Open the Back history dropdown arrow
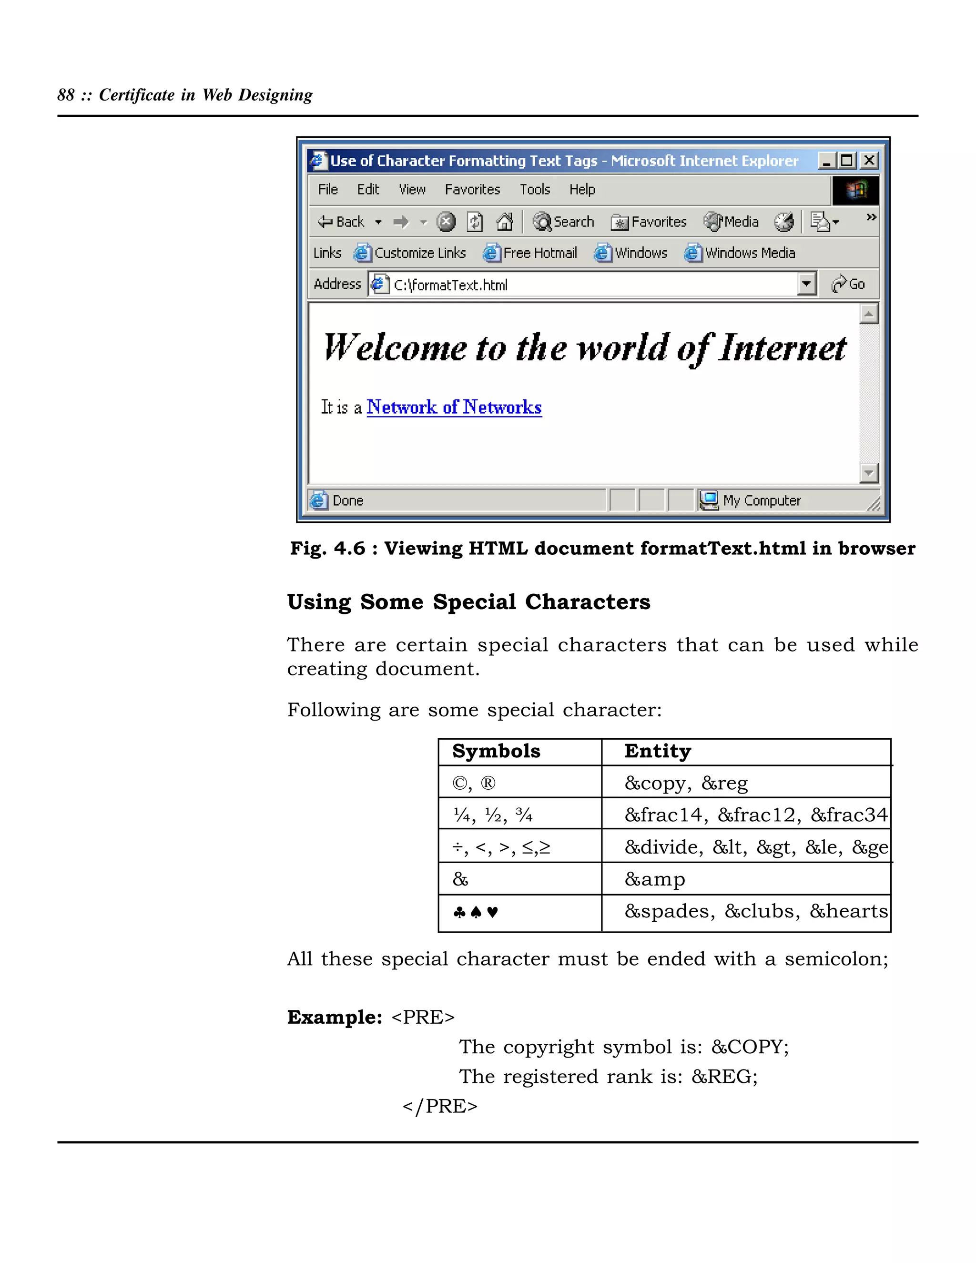Viewport: 976px width, 1263px height. [x=378, y=222]
